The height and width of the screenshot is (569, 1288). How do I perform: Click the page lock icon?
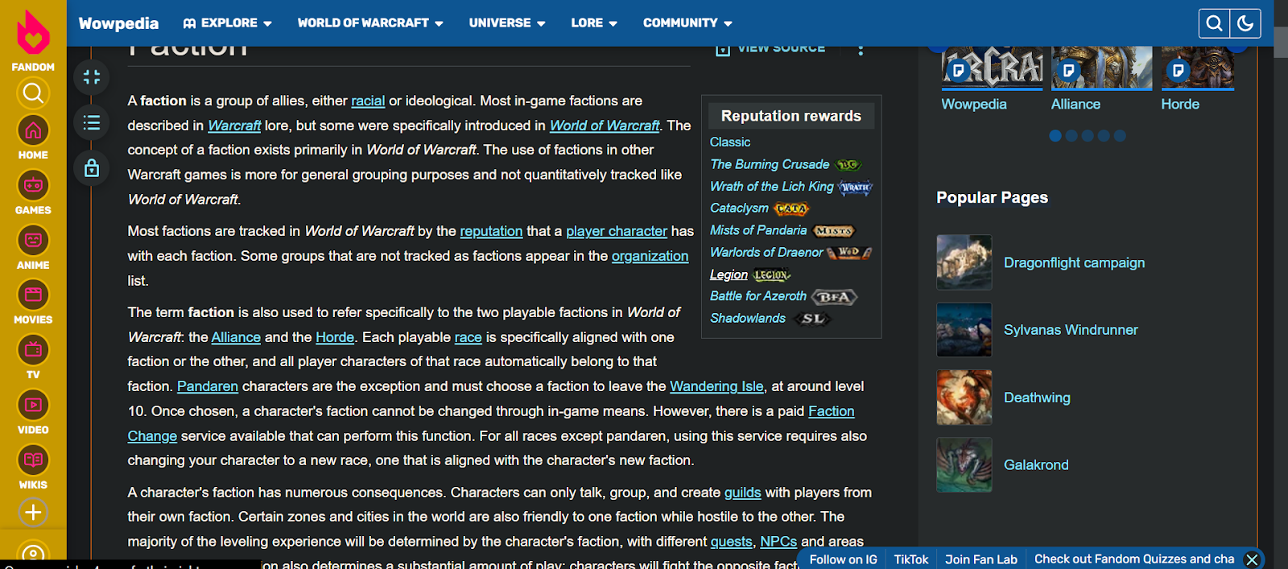pyautogui.click(x=92, y=168)
